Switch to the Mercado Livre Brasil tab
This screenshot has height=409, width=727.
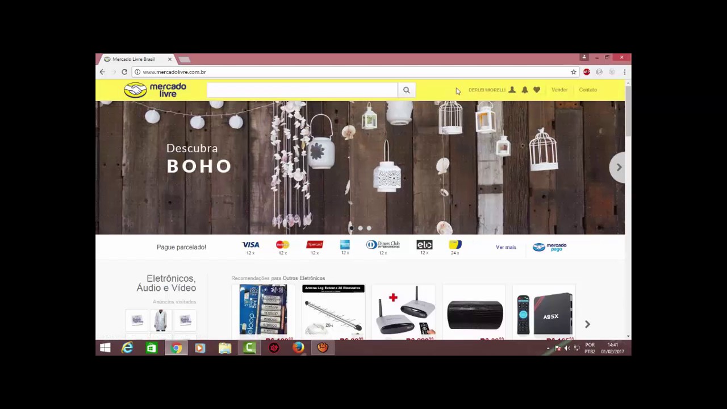tap(136, 59)
